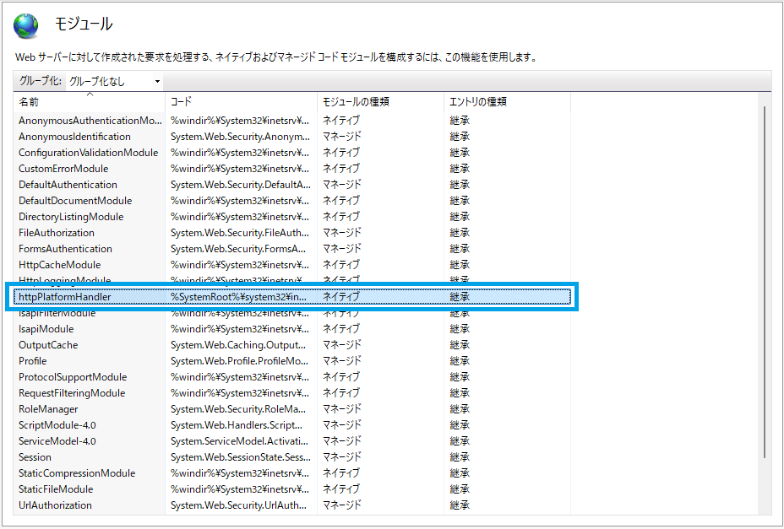Select ConfigurationValidationModule in list
784x529 pixels.
click(88, 153)
